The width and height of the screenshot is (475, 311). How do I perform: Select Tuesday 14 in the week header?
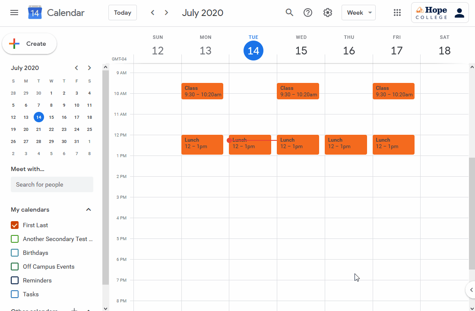click(253, 51)
